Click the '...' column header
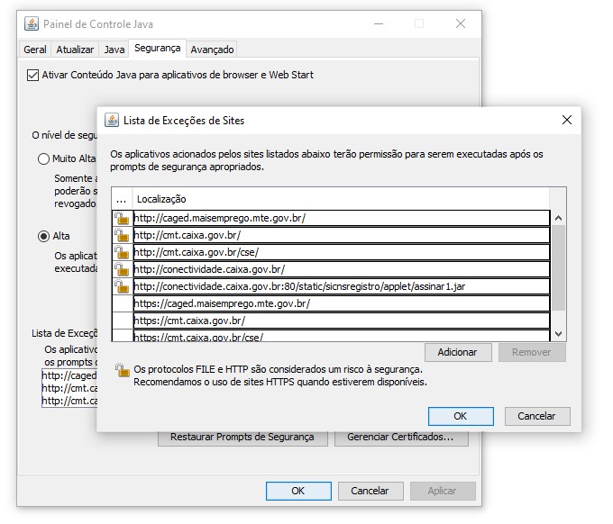The image size is (613, 524). pyautogui.click(x=122, y=199)
